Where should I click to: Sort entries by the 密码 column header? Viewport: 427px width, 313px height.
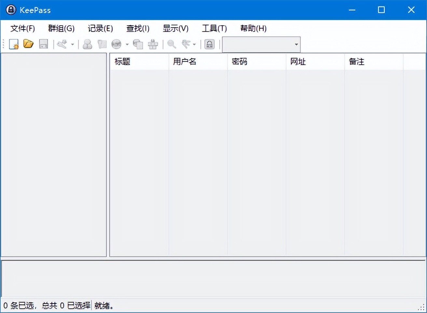[x=257, y=61]
